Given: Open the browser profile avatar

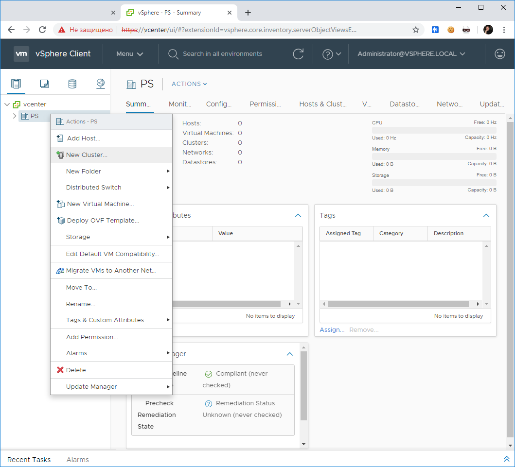Looking at the screenshot, I should [x=488, y=30].
